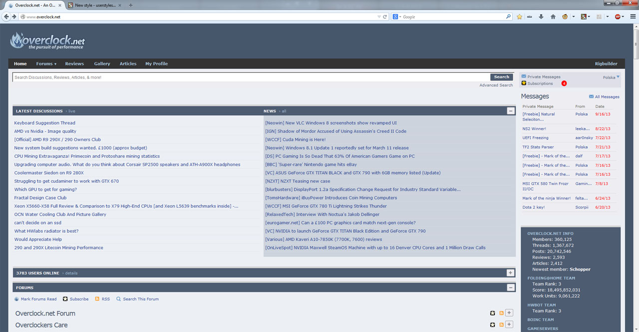Viewport: 639px width, 332px height.
Task: Open the Greasemonkey dropdown arrow
Action: pyautogui.click(x=573, y=16)
